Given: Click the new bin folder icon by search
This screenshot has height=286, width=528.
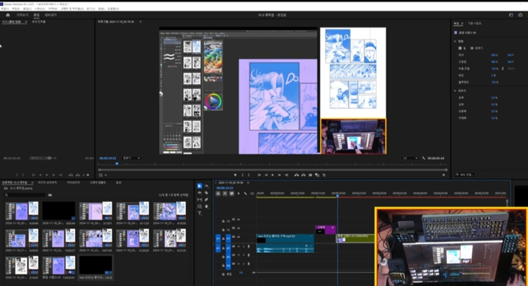Looking at the screenshot, I should [x=50, y=195].
